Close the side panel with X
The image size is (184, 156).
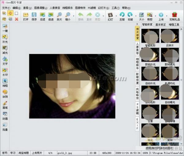(137, 24)
